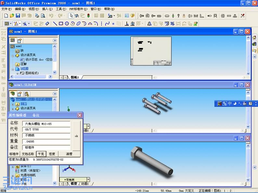258x193 pixels.
Task: Open the dropdown arrow beside the sheet format icon
Action: tap(11, 24)
